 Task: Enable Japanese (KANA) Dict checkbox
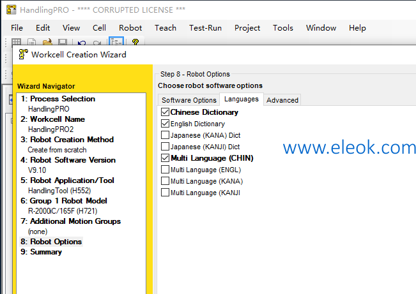tap(165, 135)
